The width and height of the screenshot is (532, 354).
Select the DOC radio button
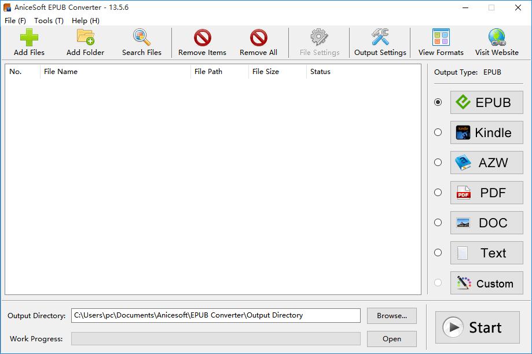pyautogui.click(x=438, y=223)
